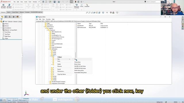Click the Zoom to Fit magnifier icon
184x103 pixels.
(x=87, y=13)
